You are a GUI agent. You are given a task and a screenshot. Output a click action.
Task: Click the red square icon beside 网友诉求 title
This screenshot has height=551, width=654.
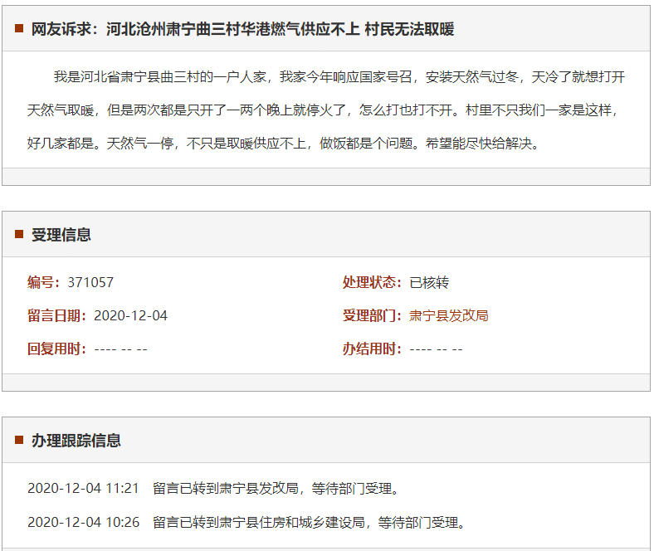tap(19, 29)
